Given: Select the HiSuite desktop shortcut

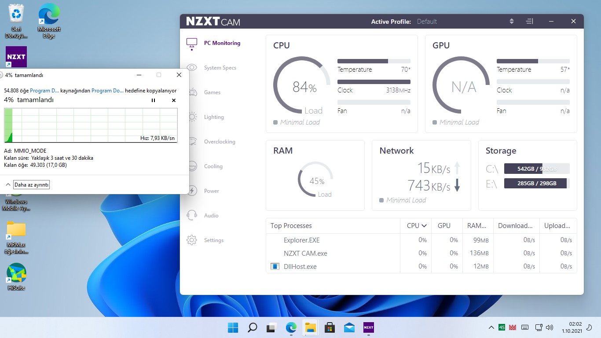Looking at the screenshot, I should click(x=16, y=277).
